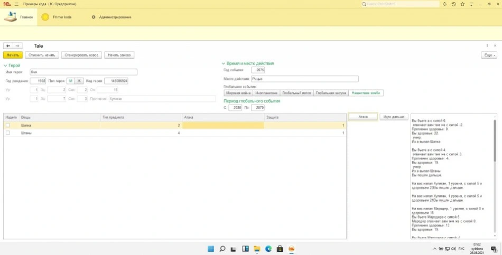Open favorites star icon in title bar
This screenshot has width=502, height=255.
(x=462, y=4)
